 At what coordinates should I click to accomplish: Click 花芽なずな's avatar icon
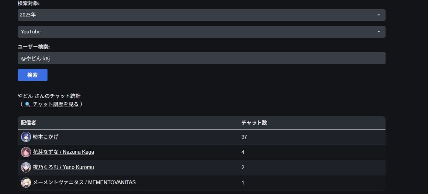click(26, 152)
